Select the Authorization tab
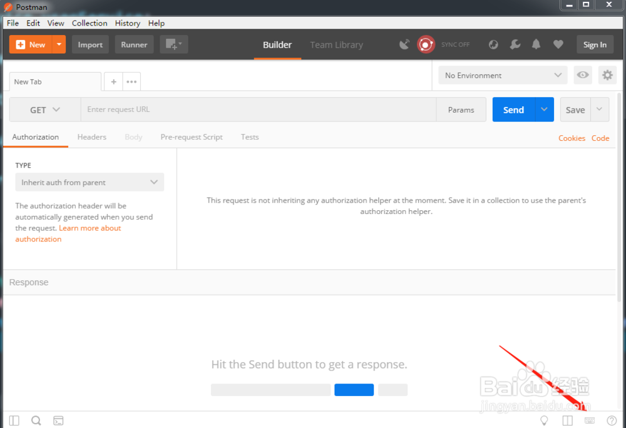Image resolution: width=626 pixels, height=428 pixels. click(x=36, y=137)
